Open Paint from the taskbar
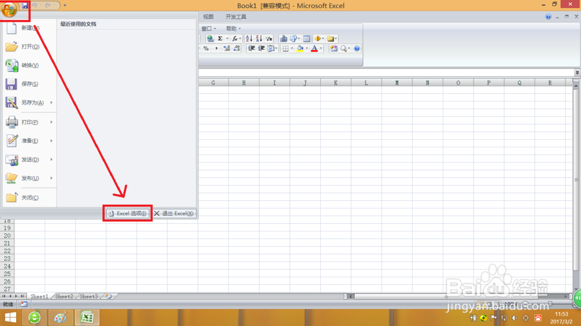 (60, 317)
